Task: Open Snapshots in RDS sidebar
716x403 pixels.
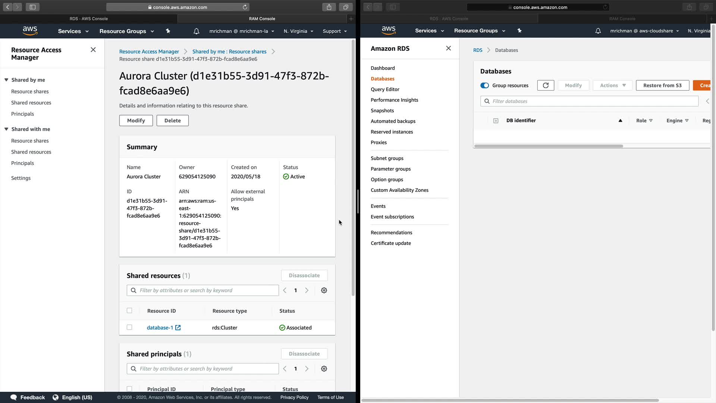Action: click(382, 110)
